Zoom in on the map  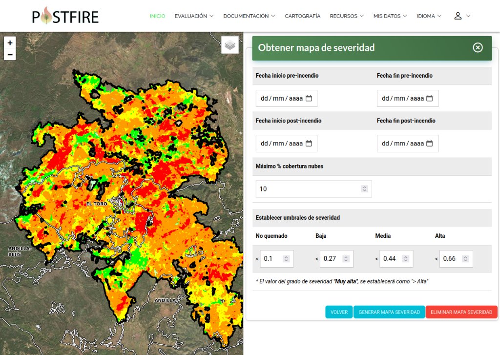[10, 42]
